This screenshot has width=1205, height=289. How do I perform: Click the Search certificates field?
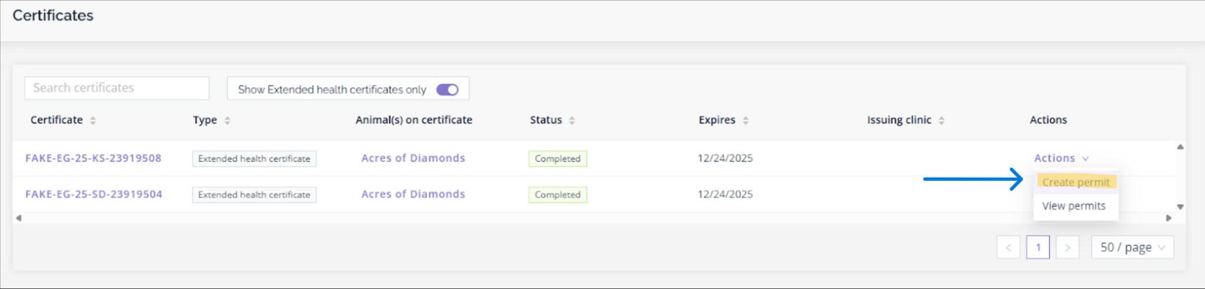116,88
